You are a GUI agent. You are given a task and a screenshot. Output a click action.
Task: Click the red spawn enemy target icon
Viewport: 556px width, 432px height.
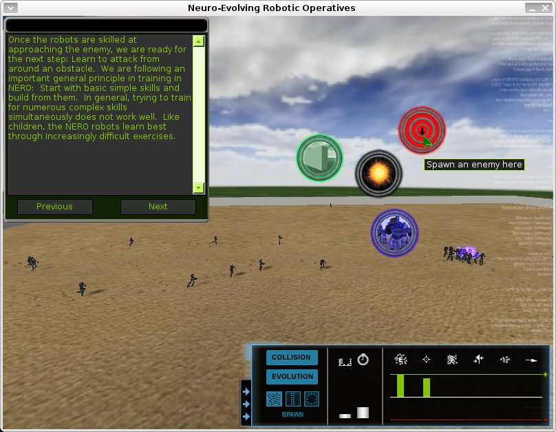[x=422, y=130]
